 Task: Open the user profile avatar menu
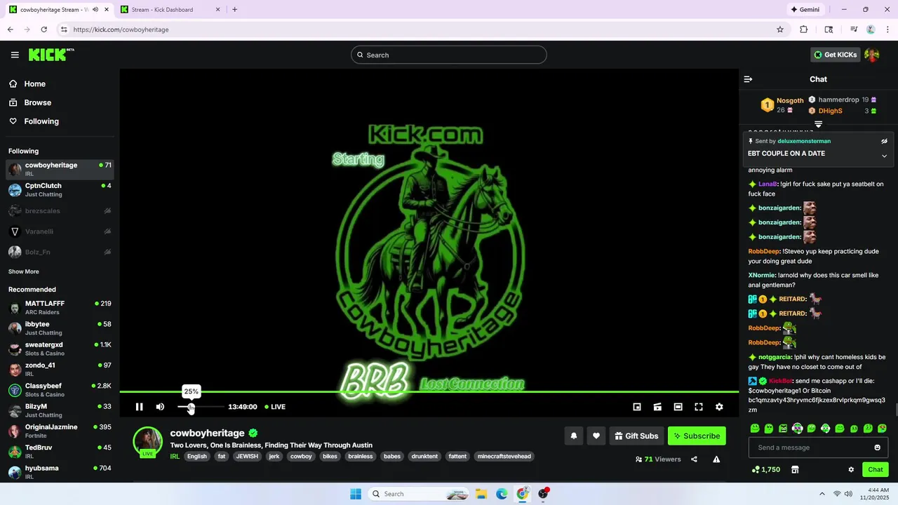coord(872,55)
